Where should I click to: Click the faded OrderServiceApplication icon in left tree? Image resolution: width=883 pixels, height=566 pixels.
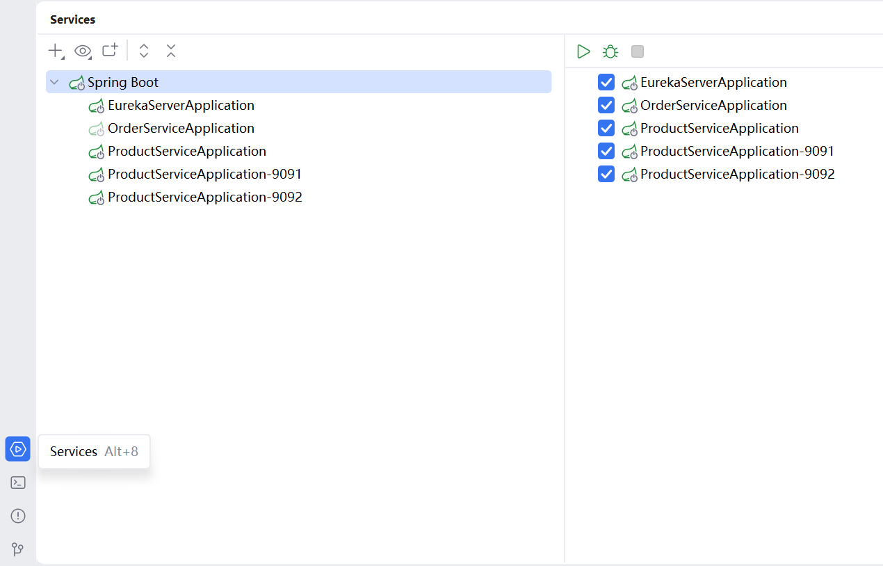click(x=96, y=129)
